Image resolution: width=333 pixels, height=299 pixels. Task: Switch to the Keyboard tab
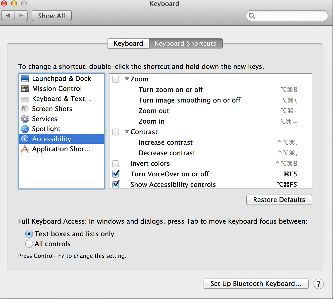click(128, 43)
